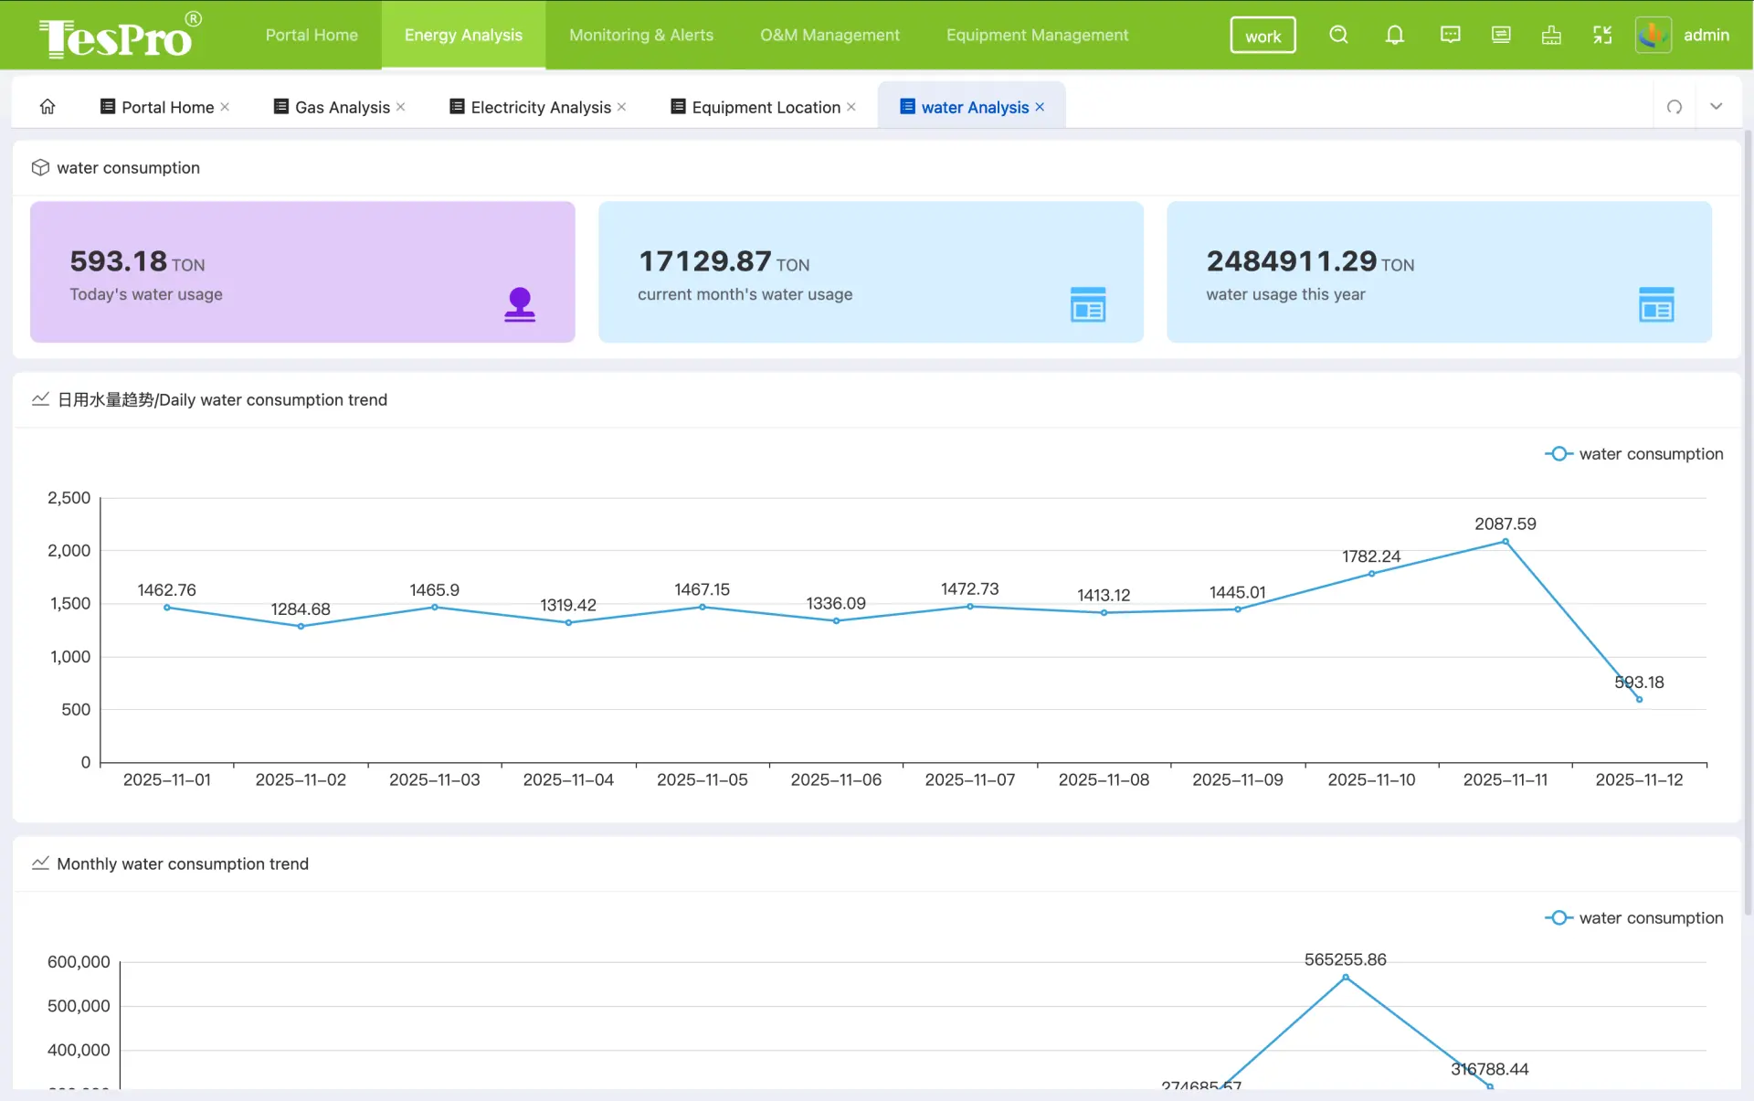Toggle monthly chart water consumption legend
The image size is (1754, 1101).
coord(1633,918)
